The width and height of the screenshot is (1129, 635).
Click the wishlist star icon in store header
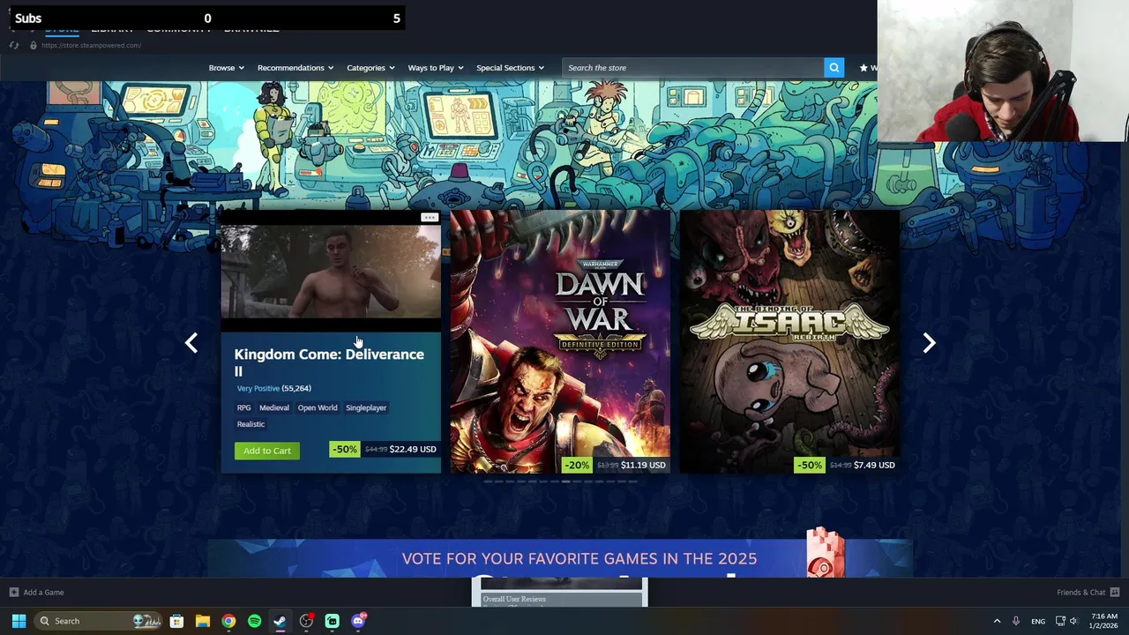864,67
